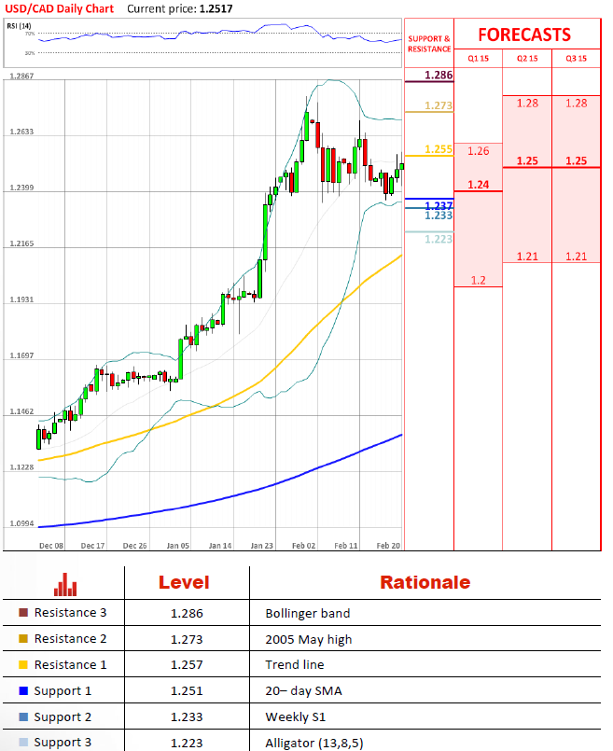Click the Alligator (13,8,5) rationale

[x=314, y=743]
